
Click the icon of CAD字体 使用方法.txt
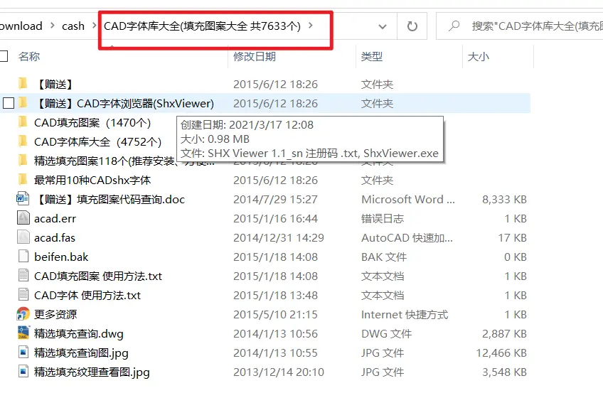23,295
